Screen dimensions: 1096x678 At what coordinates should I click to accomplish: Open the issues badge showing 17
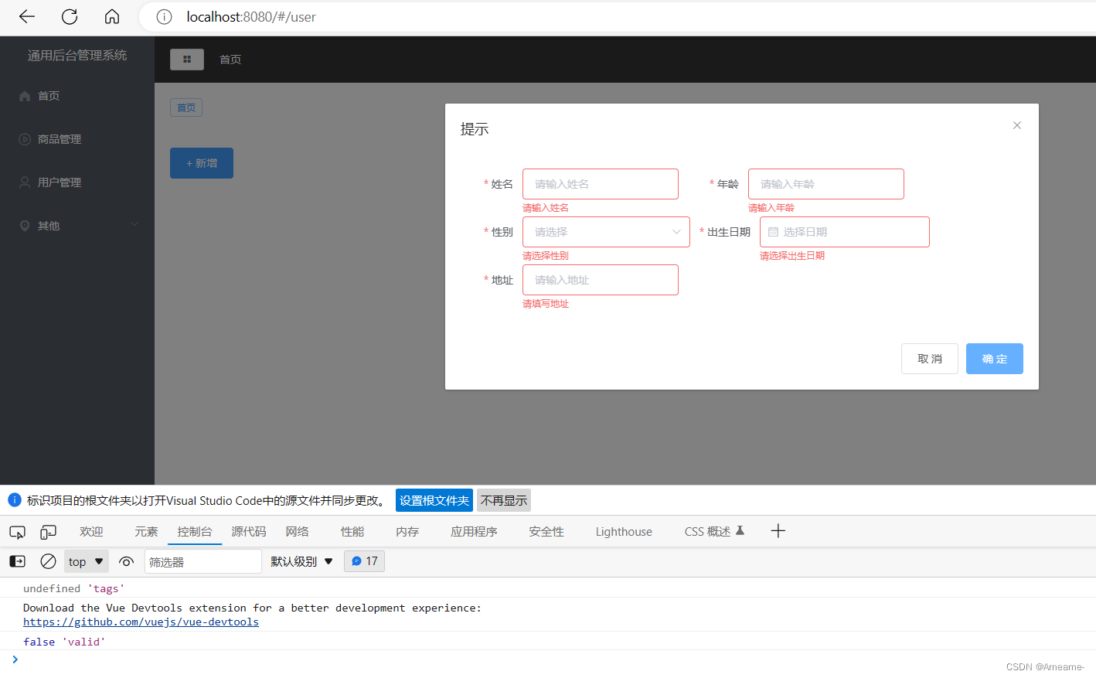click(363, 561)
